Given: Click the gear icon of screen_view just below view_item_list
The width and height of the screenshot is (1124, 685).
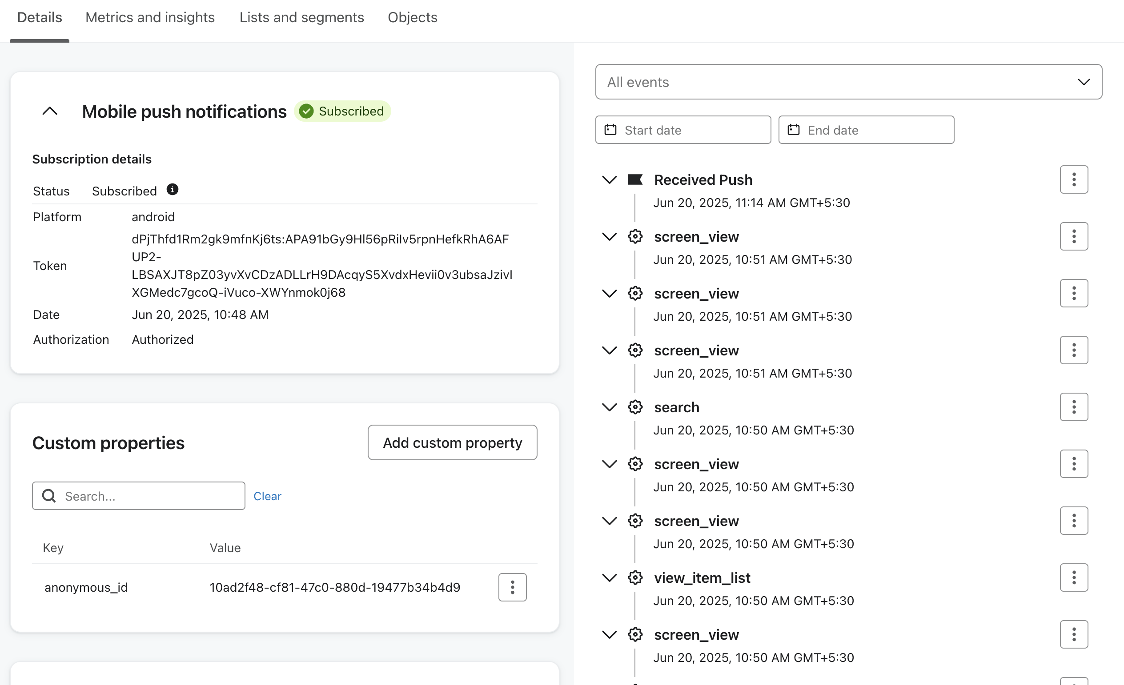Looking at the screenshot, I should pyautogui.click(x=635, y=634).
